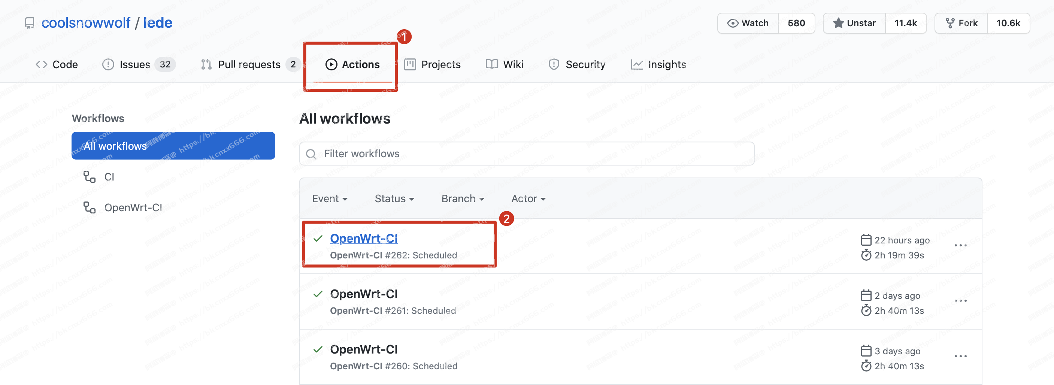The height and width of the screenshot is (385, 1054).
Task: Open the Insights tab
Action: [658, 65]
